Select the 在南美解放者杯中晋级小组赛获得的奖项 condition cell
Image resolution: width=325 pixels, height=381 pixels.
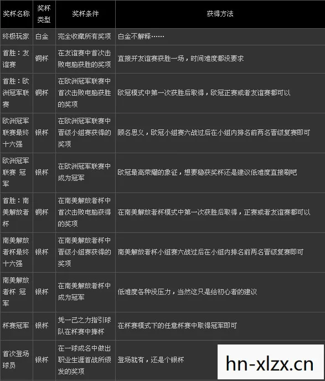point(85,253)
